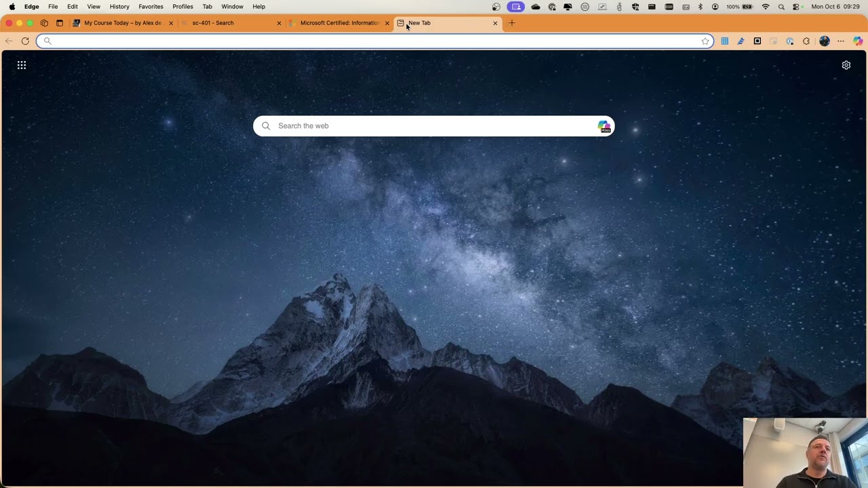
Task: Refresh the page with reload button
Action: coord(25,41)
